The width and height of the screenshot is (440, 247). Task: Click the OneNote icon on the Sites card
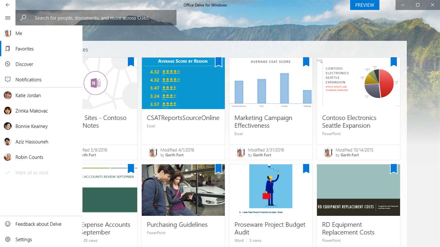96,83
